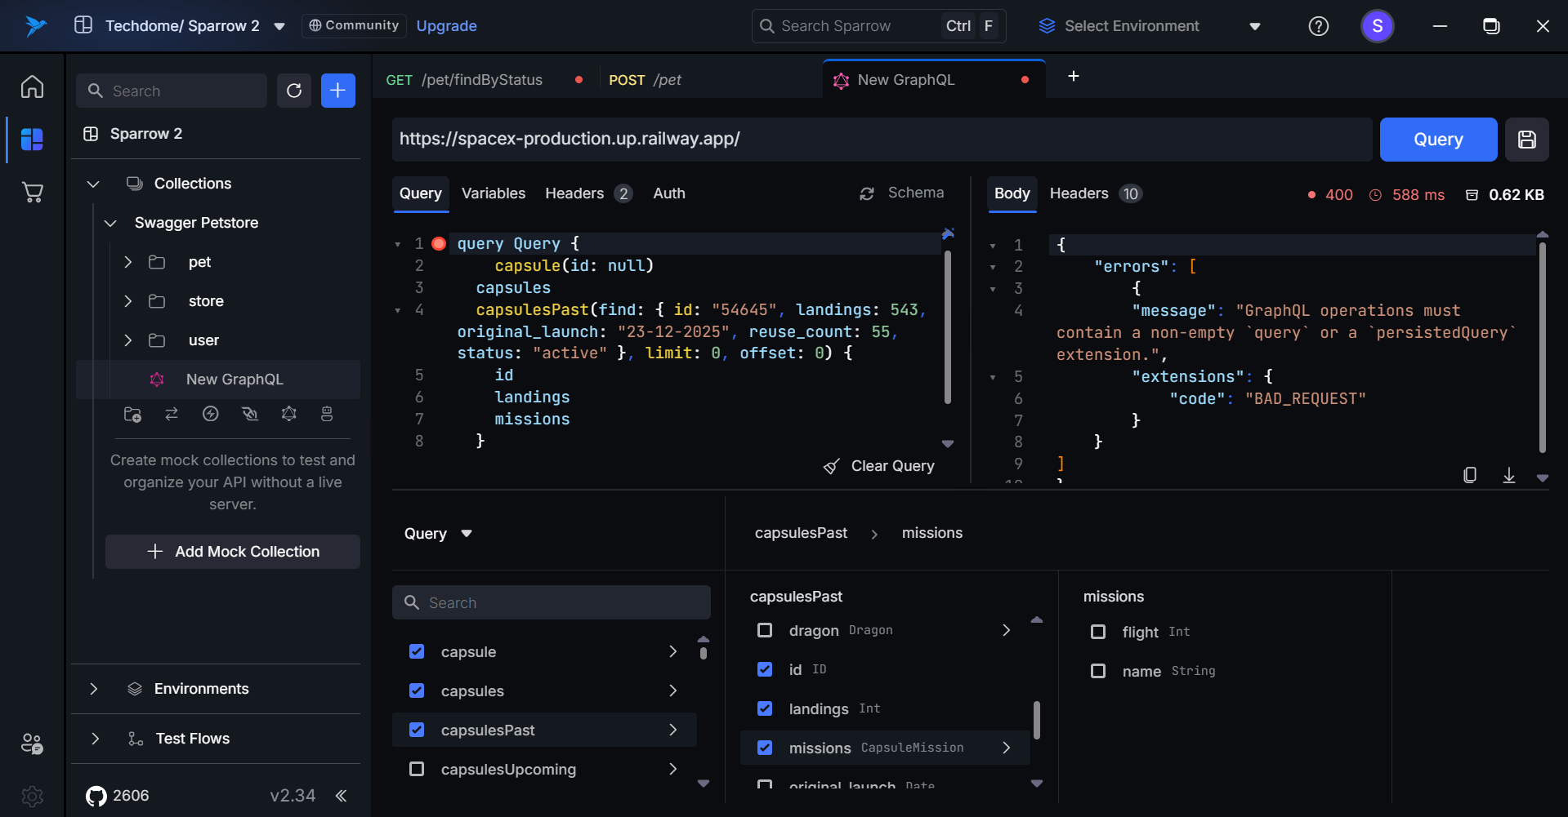Copy the response body using the copy icon

tap(1470, 474)
